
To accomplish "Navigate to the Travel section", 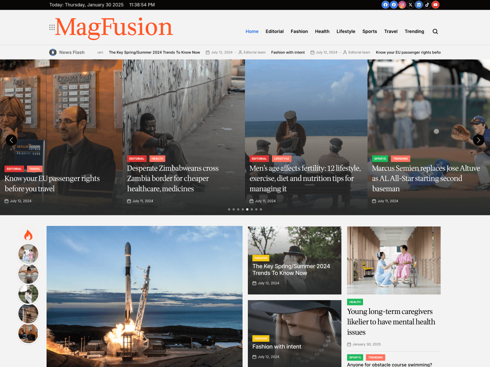I will coord(391,31).
